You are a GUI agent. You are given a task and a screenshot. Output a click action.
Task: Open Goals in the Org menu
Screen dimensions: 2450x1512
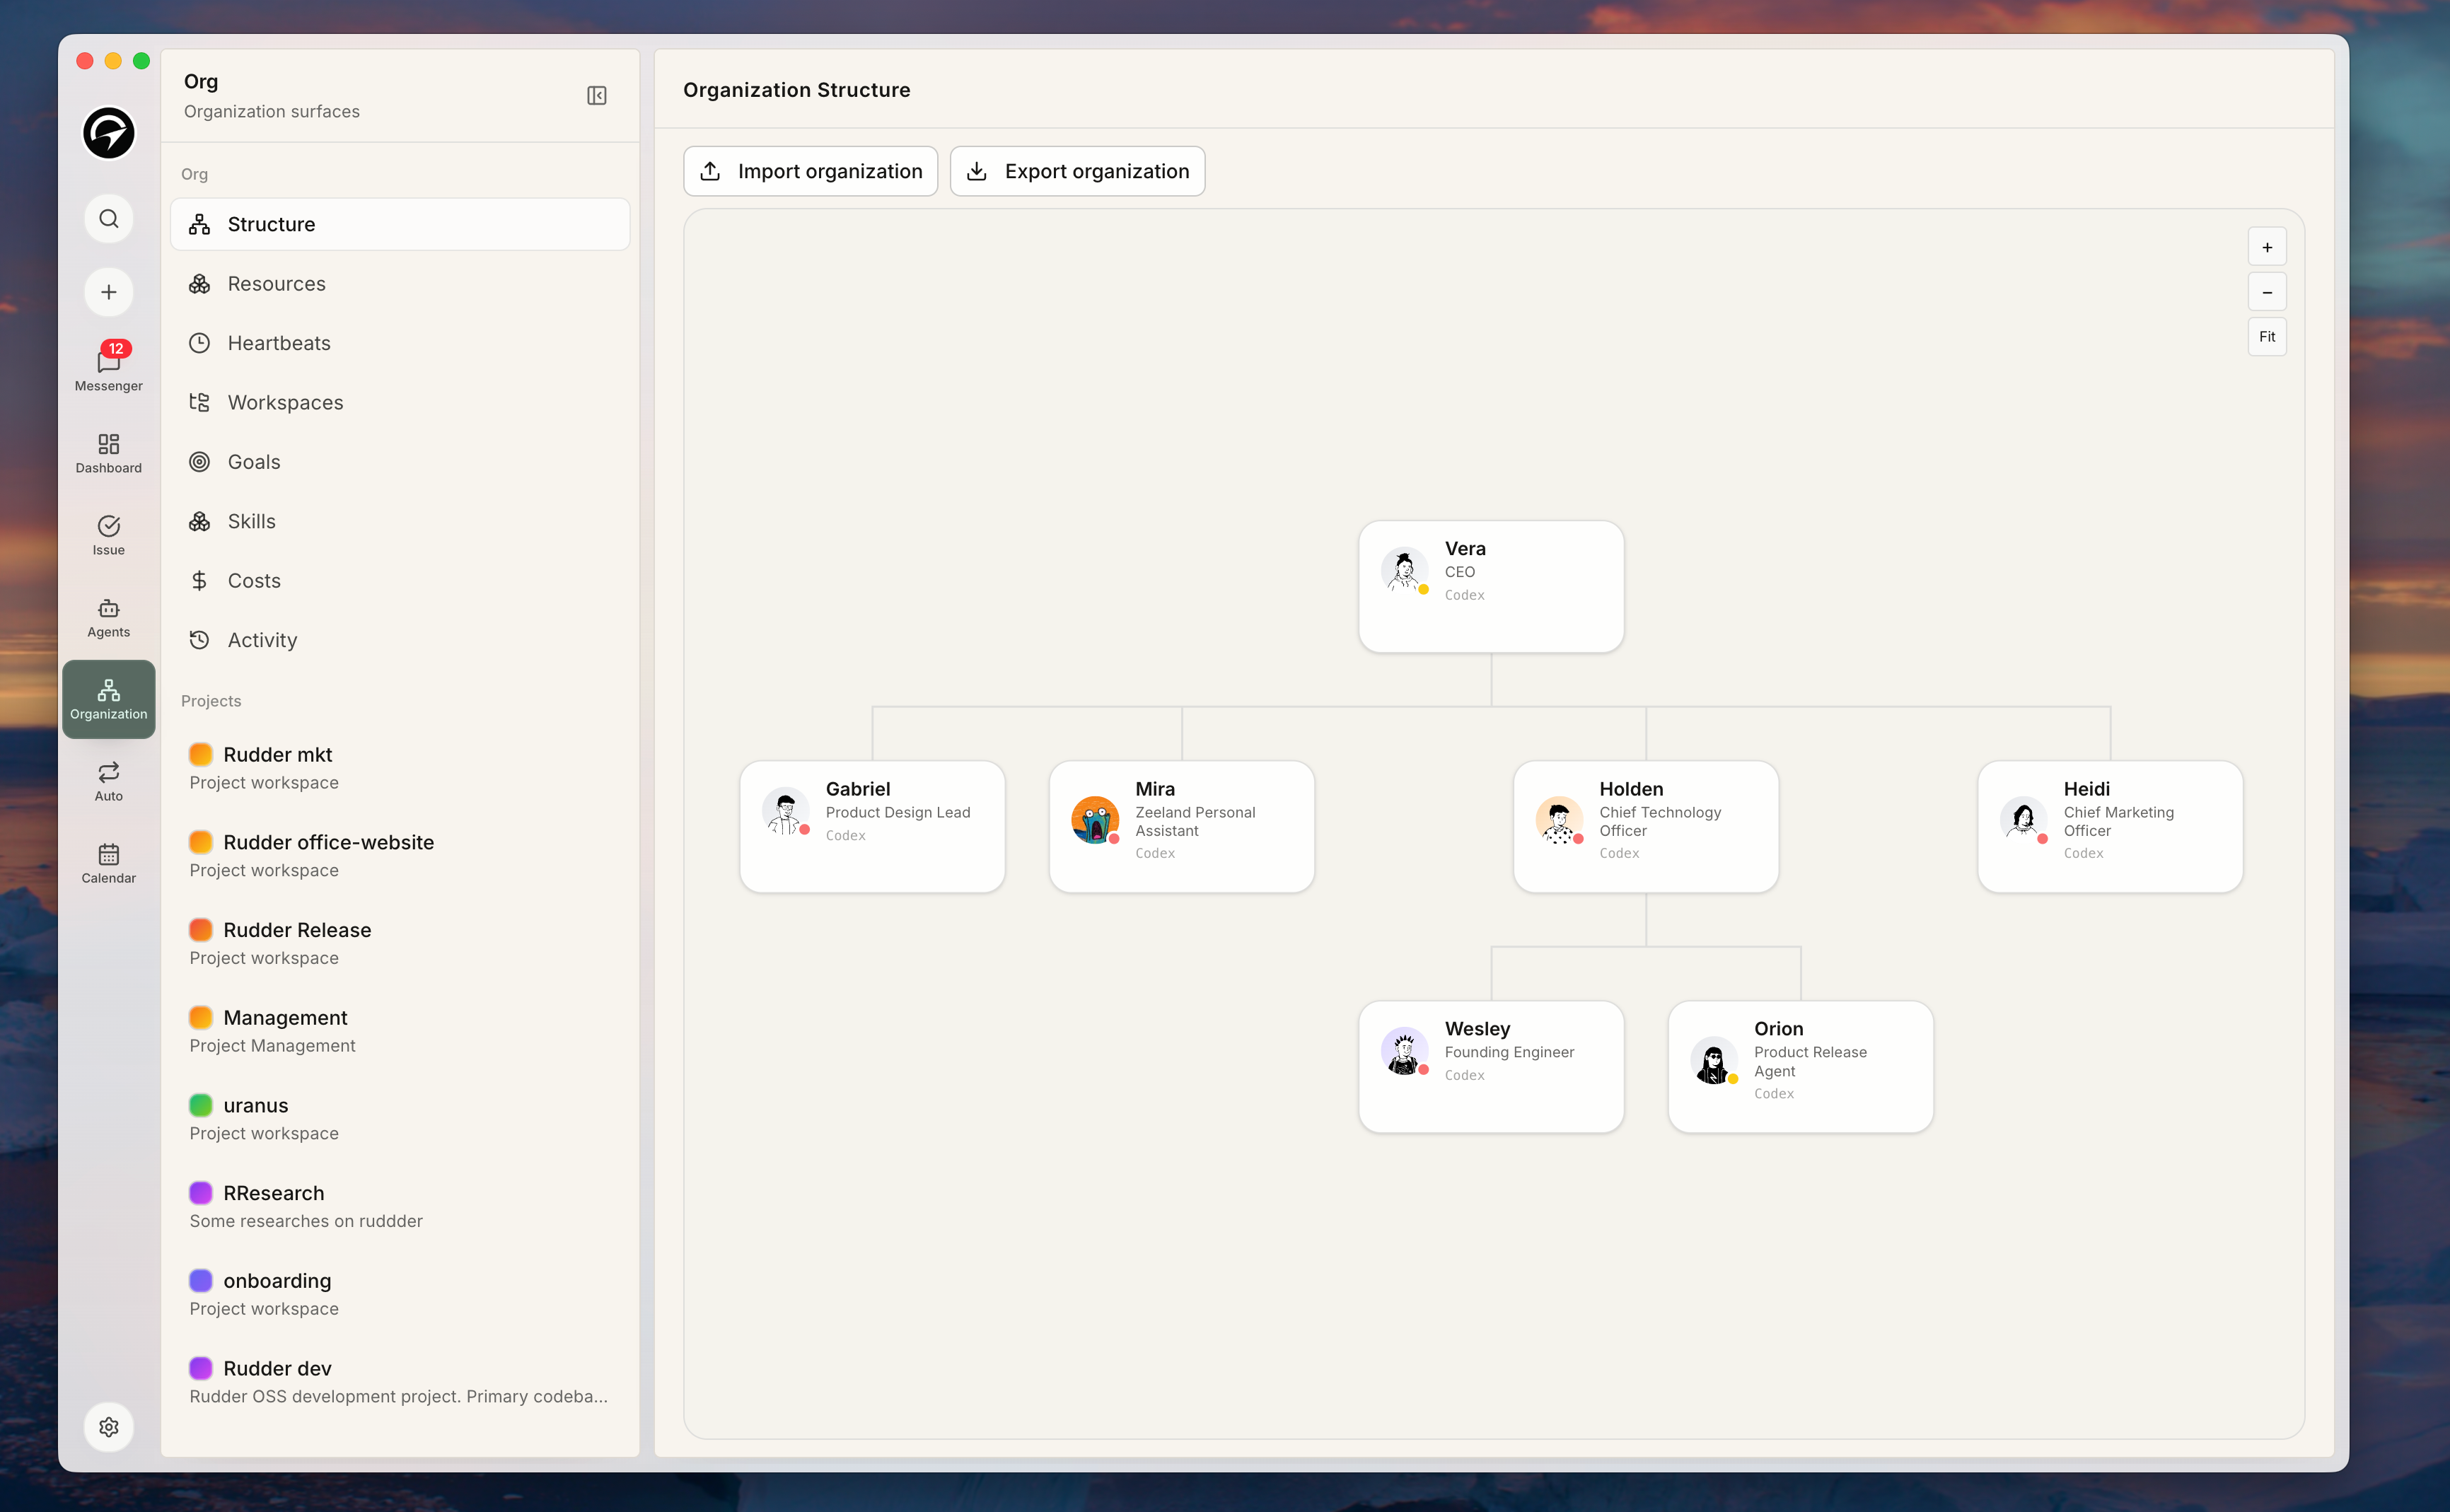point(400,462)
